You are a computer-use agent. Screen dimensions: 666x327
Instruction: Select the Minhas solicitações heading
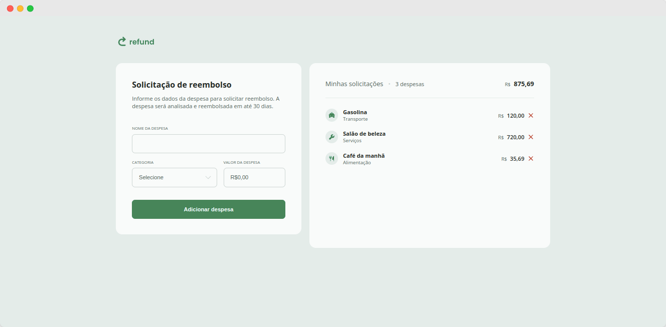click(354, 84)
